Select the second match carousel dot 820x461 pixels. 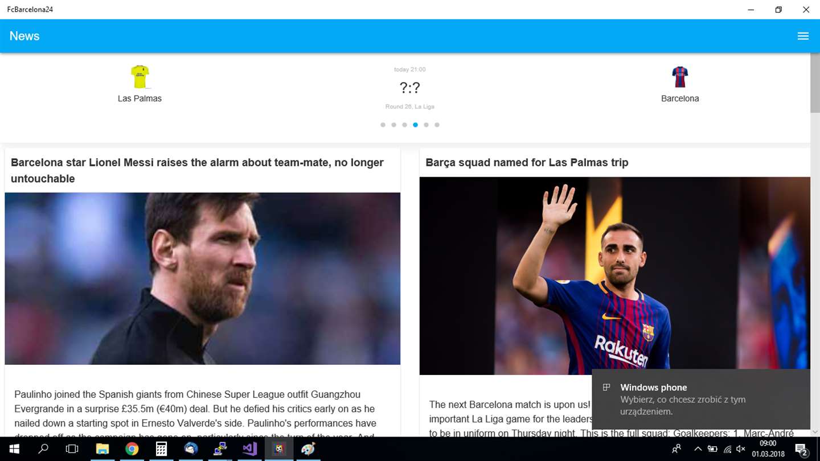click(393, 125)
